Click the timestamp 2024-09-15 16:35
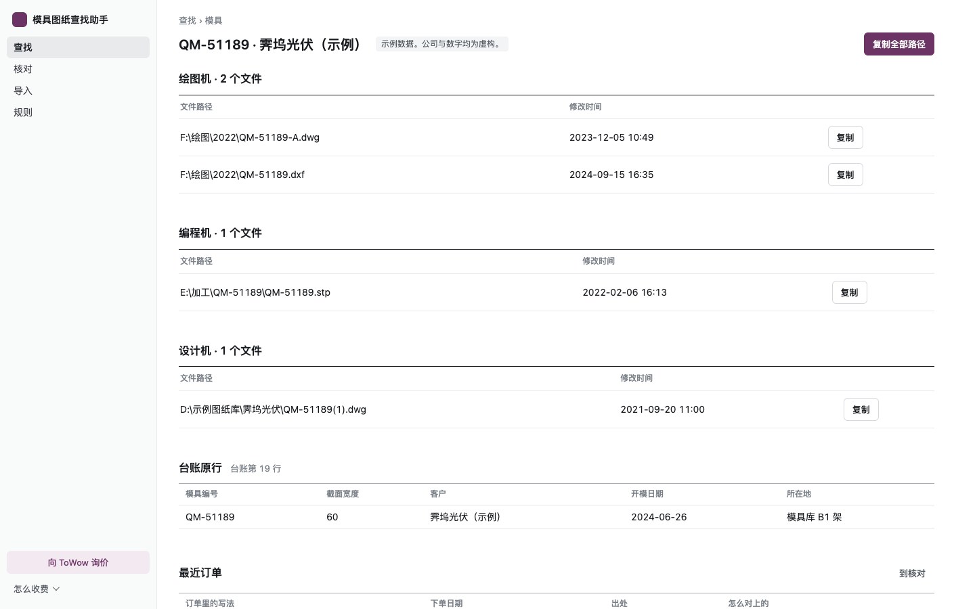Image resolution: width=975 pixels, height=609 pixels. (x=611, y=175)
